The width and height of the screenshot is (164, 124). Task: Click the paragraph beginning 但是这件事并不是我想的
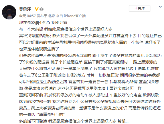click(90, 72)
